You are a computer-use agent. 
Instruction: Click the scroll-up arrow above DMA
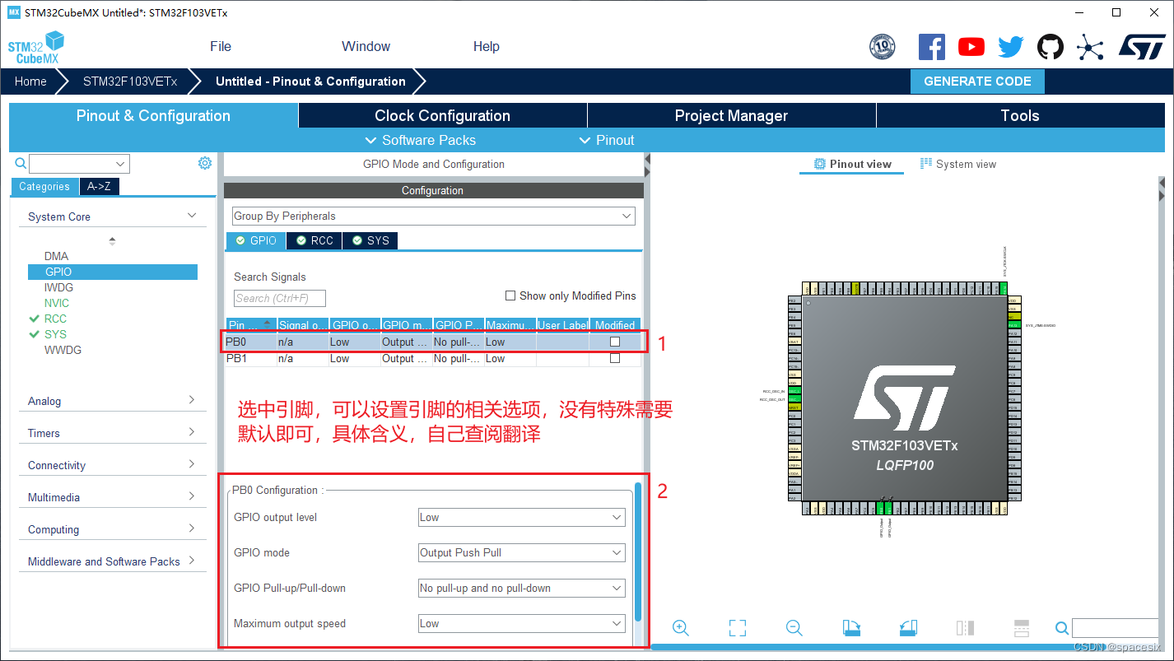[112, 241]
